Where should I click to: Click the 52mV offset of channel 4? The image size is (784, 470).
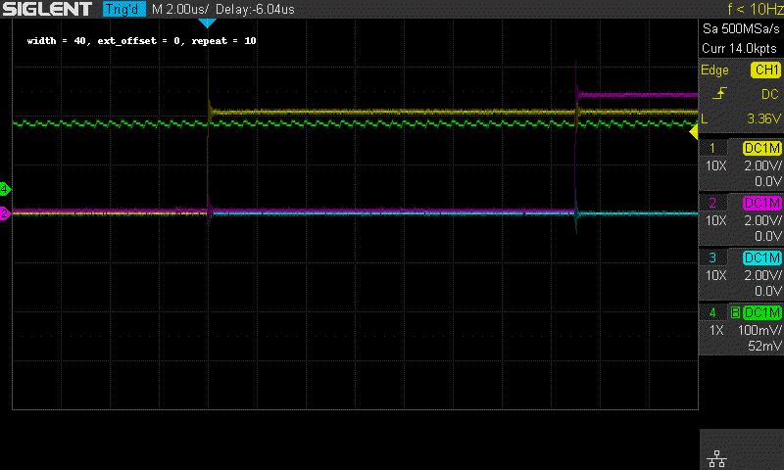pyautogui.click(x=764, y=346)
